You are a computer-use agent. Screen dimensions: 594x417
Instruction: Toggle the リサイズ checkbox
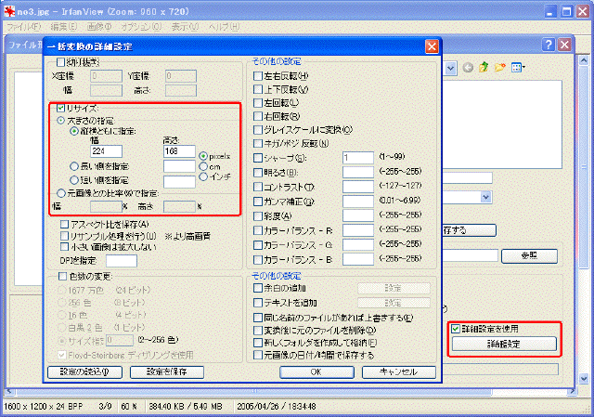[x=61, y=109]
